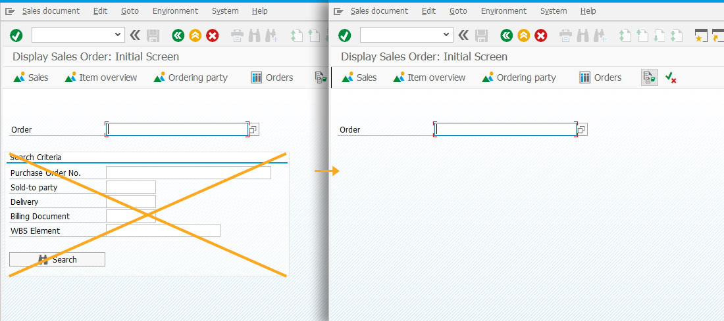The height and width of the screenshot is (321, 724).
Task: Click red Cancel icon in left window
Action: pos(213,35)
